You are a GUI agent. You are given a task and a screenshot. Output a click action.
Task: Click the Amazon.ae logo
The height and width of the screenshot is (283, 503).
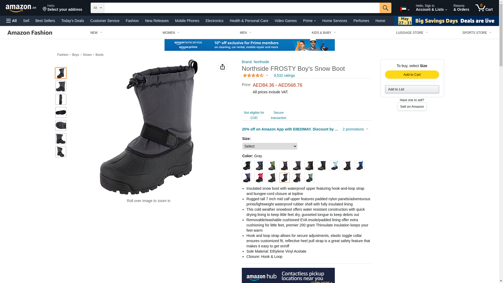(x=21, y=8)
